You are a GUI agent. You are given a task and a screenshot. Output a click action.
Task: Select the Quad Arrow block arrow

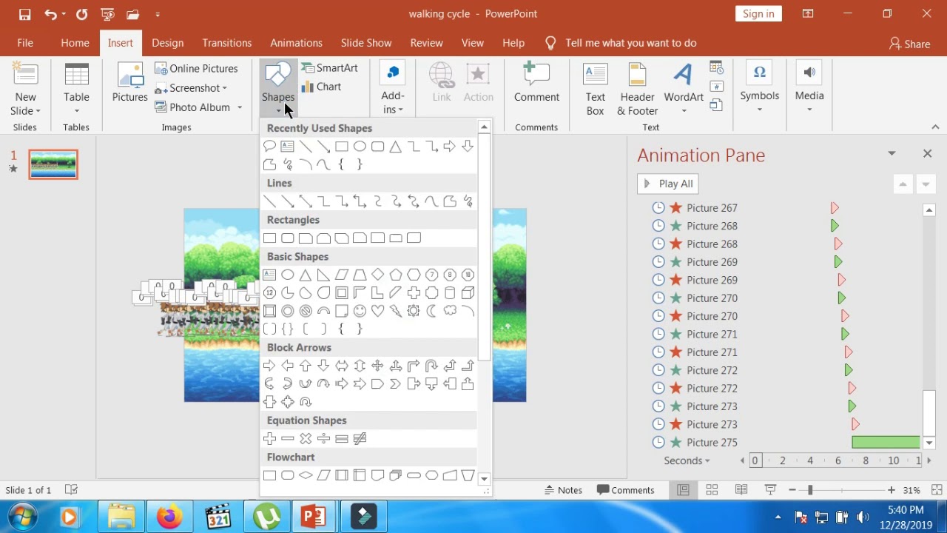[377, 366]
